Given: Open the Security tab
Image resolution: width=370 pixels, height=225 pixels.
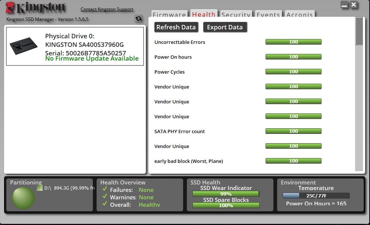Looking at the screenshot, I should click(x=236, y=14).
